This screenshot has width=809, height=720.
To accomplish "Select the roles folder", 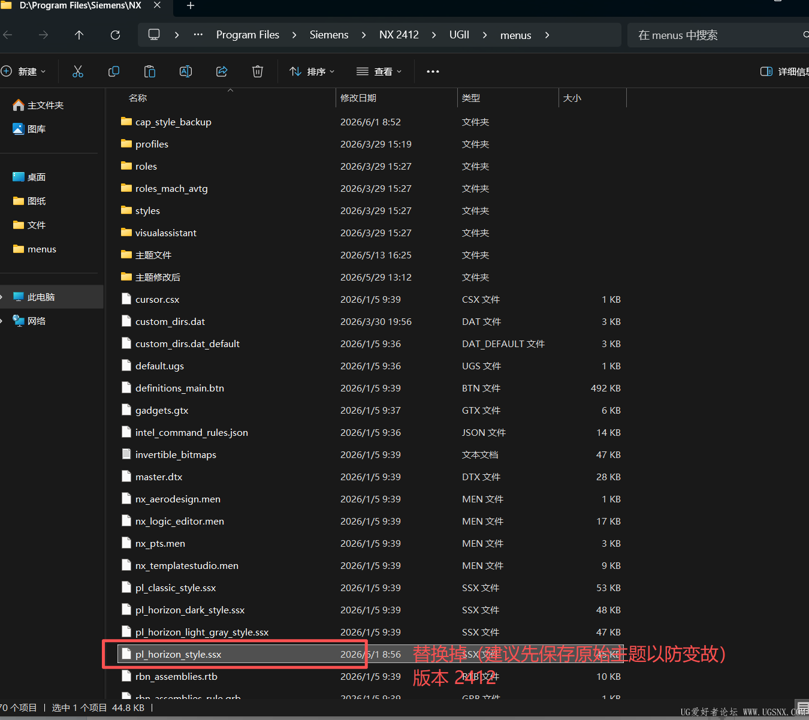I will (370, 166).
